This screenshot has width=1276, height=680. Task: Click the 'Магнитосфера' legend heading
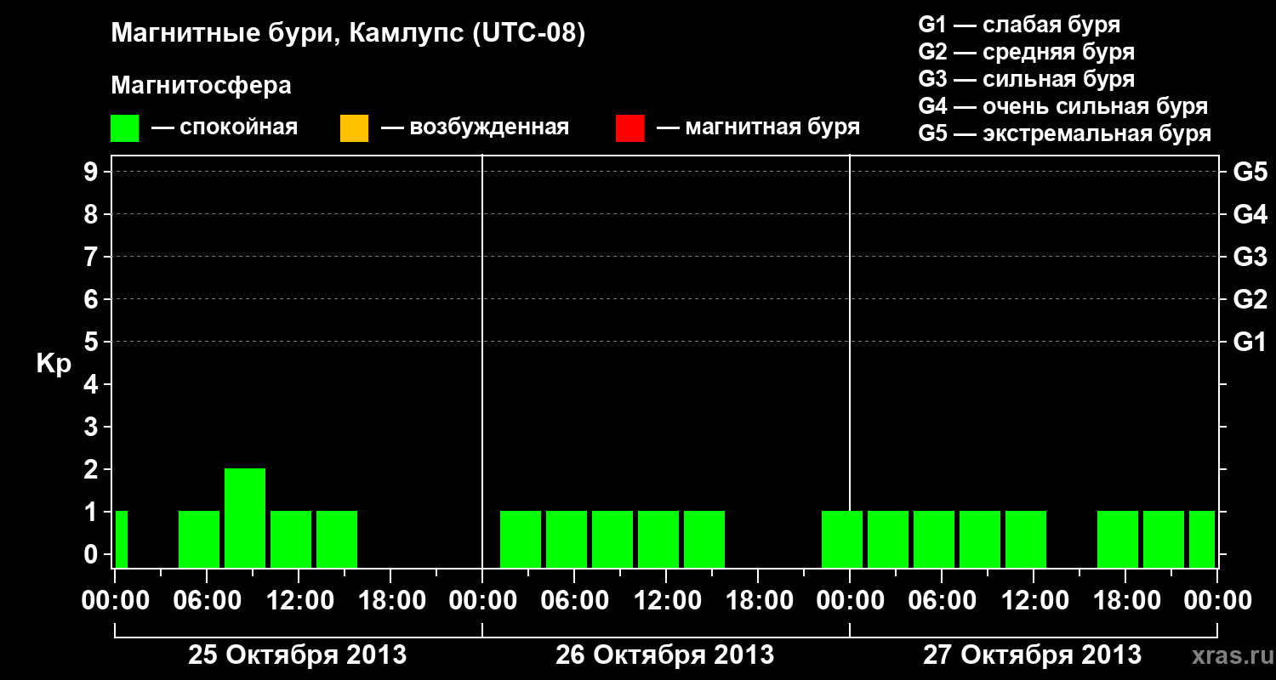[x=201, y=86]
